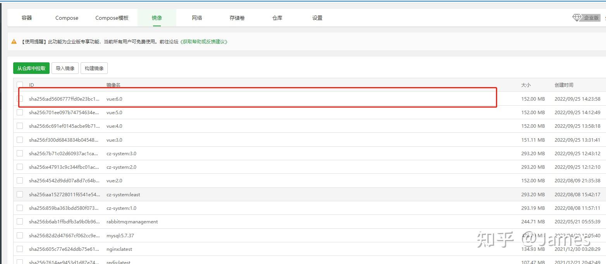
Task: Select the currently active 镜像 tab
Action: [x=157, y=17]
